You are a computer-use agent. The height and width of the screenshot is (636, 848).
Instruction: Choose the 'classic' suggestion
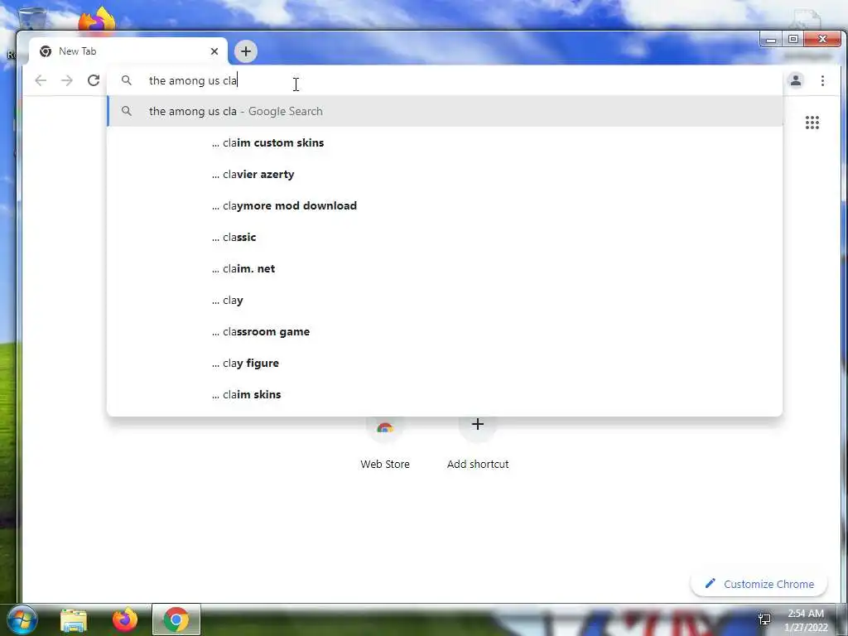tap(445, 237)
